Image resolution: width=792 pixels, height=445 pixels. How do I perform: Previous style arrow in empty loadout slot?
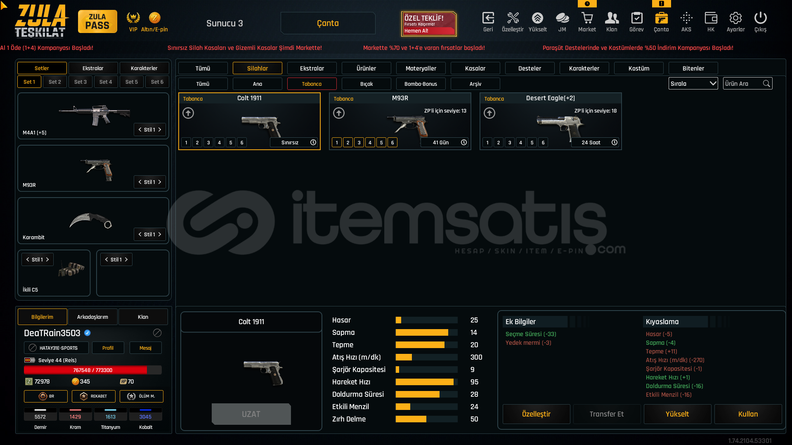[106, 259]
